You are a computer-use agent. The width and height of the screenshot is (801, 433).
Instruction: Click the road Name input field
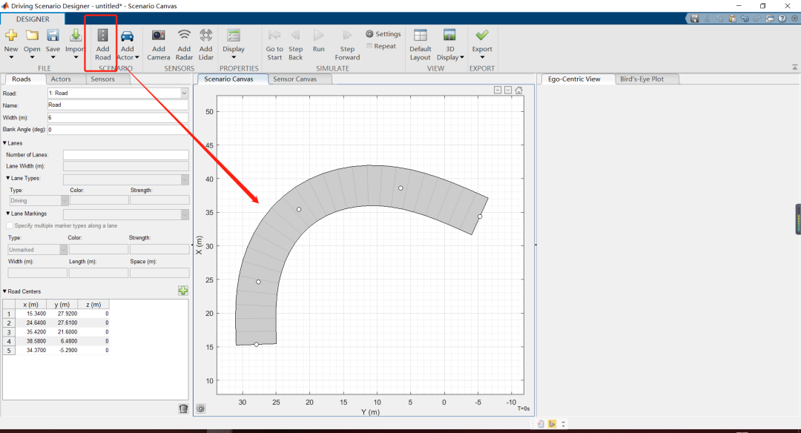click(x=118, y=105)
